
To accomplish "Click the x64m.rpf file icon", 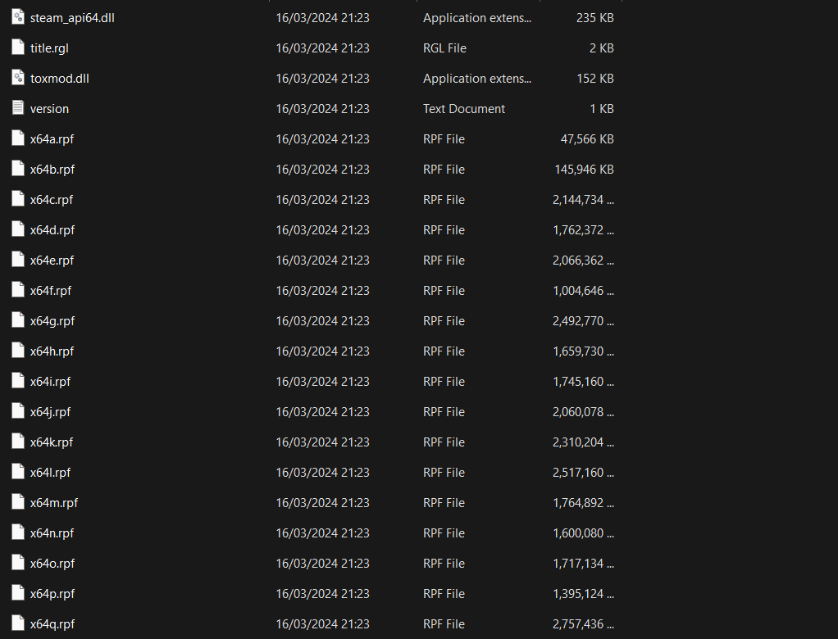I will coord(18,502).
